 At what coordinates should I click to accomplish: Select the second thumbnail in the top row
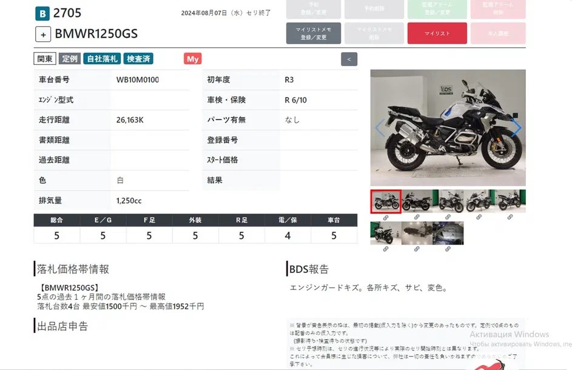coord(417,201)
